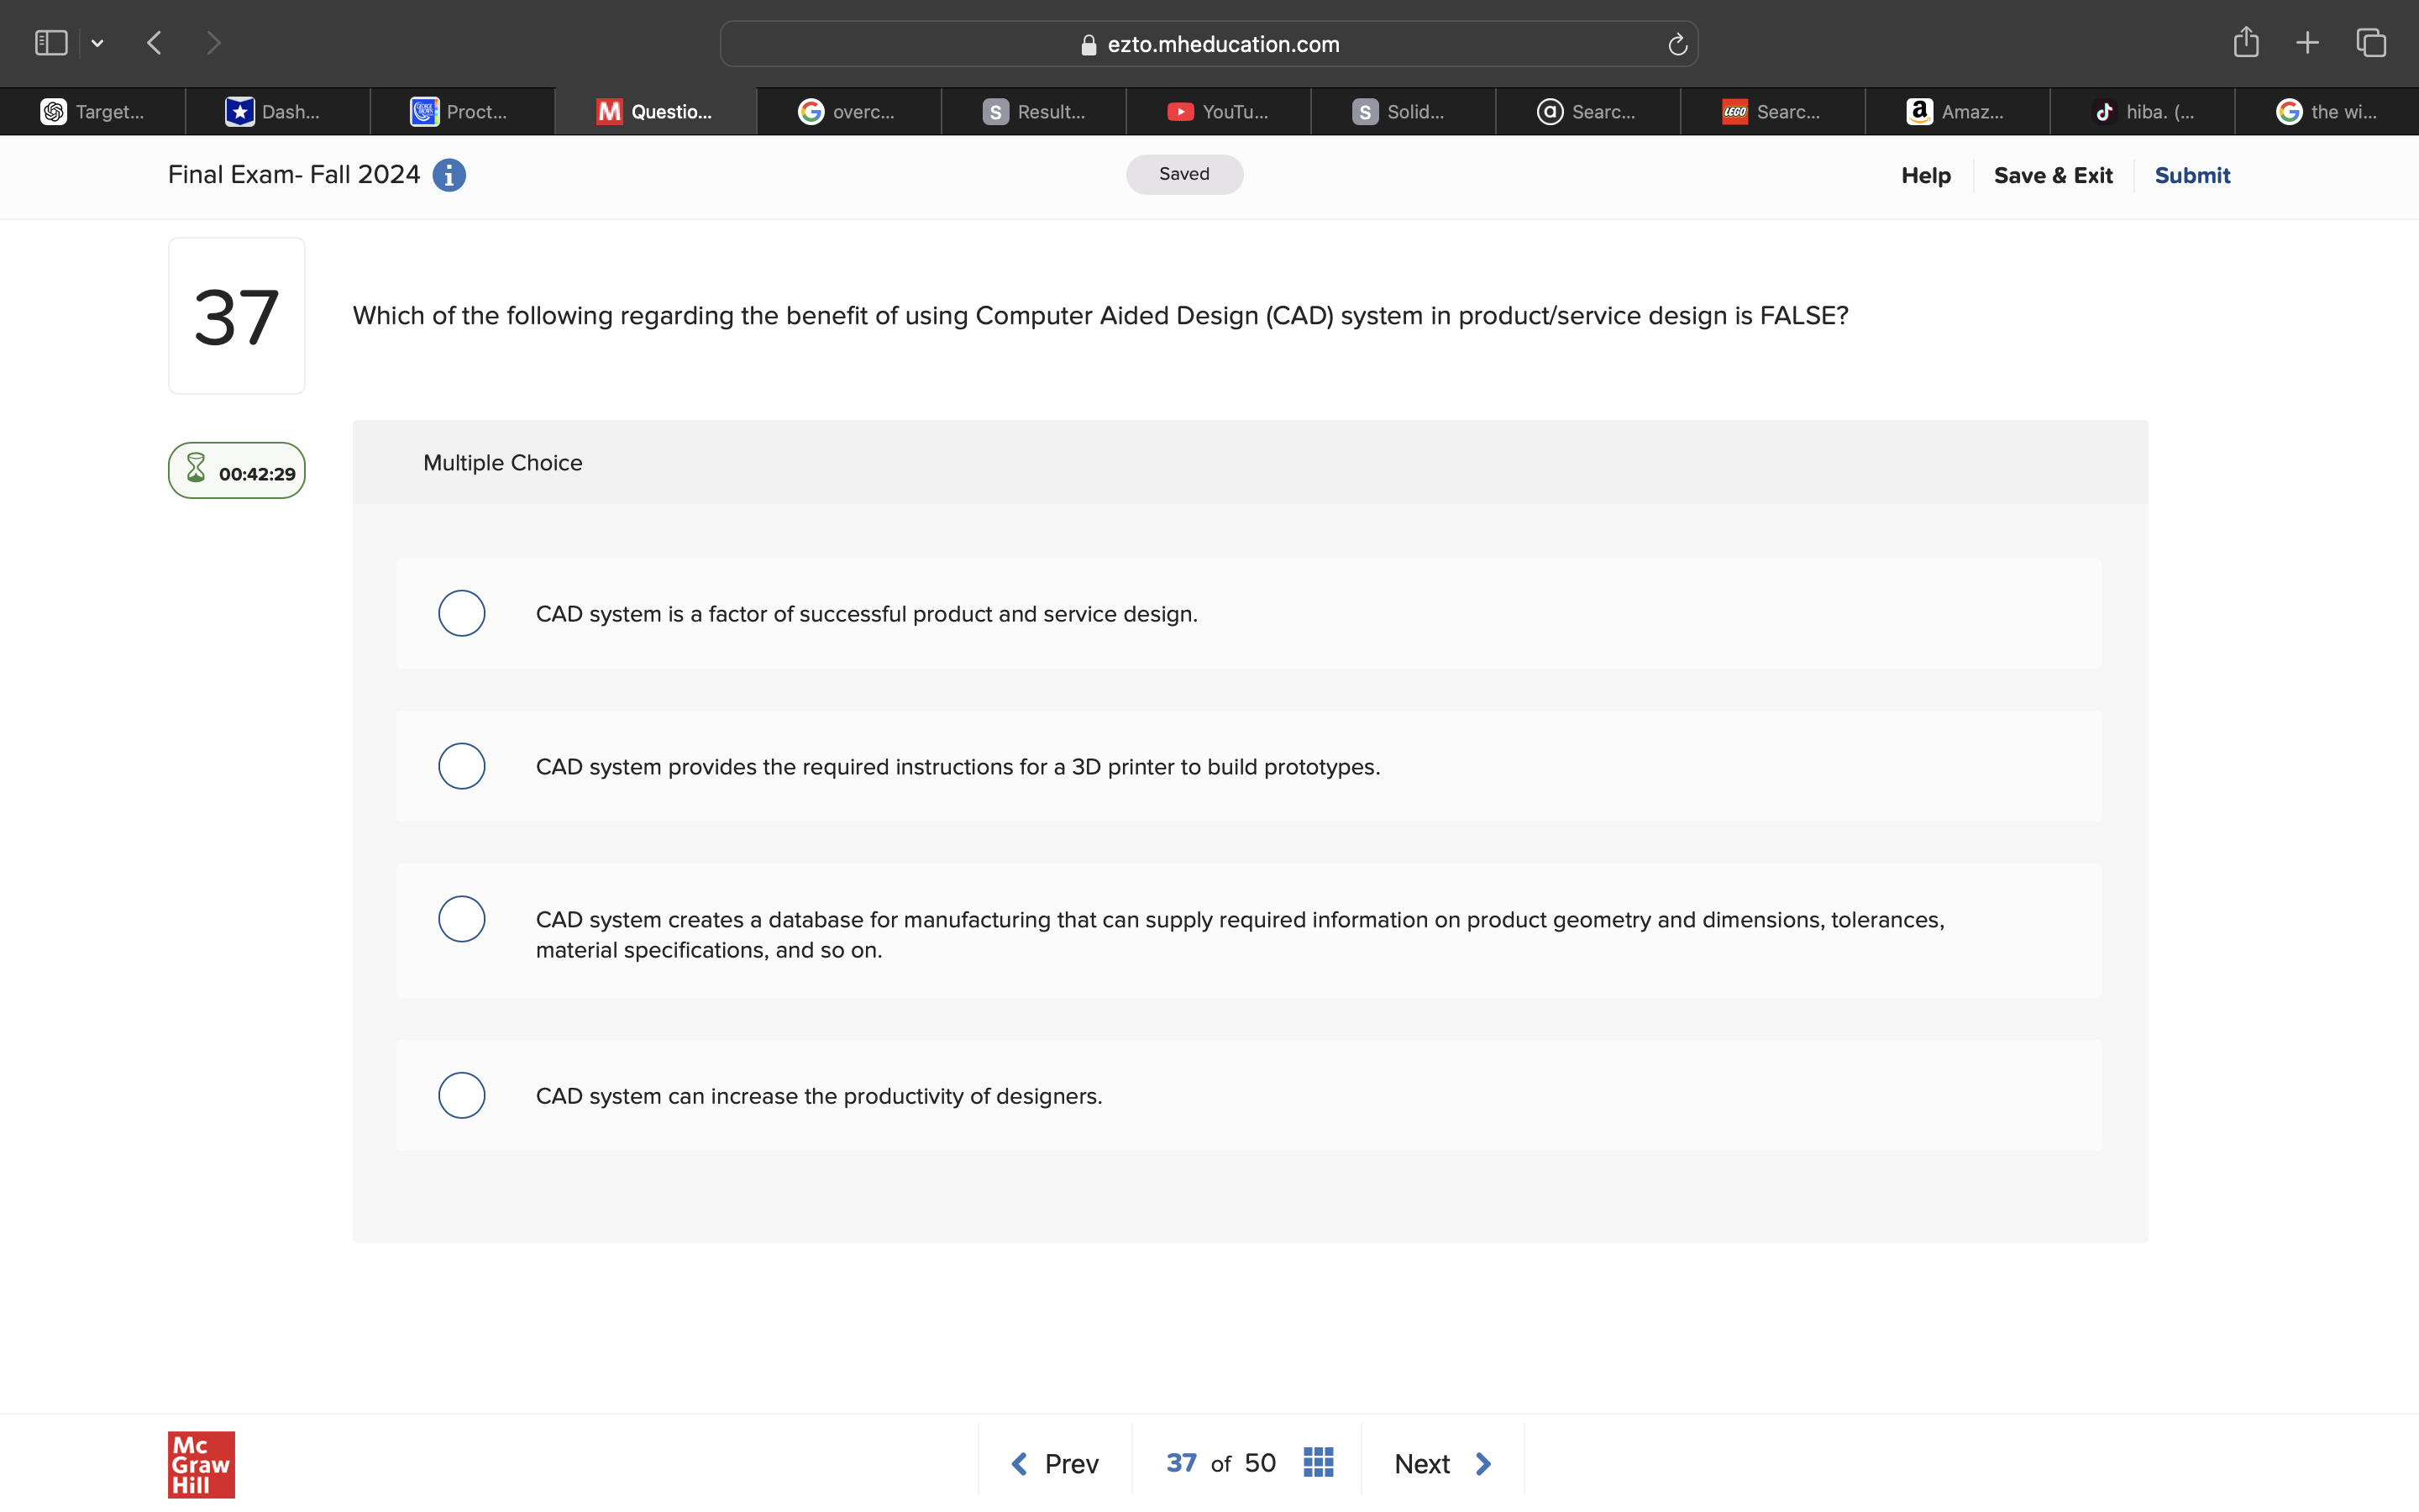Viewport: 2419px width, 1512px height.
Task: Click the Submit exam link
Action: (2191, 175)
